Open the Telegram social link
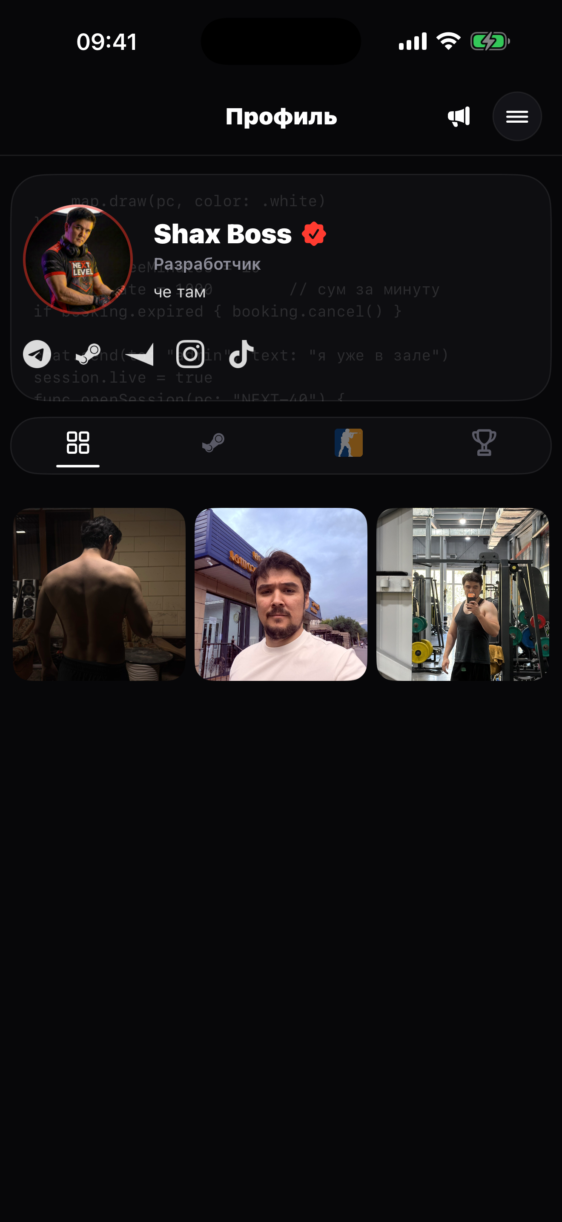 (x=37, y=354)
